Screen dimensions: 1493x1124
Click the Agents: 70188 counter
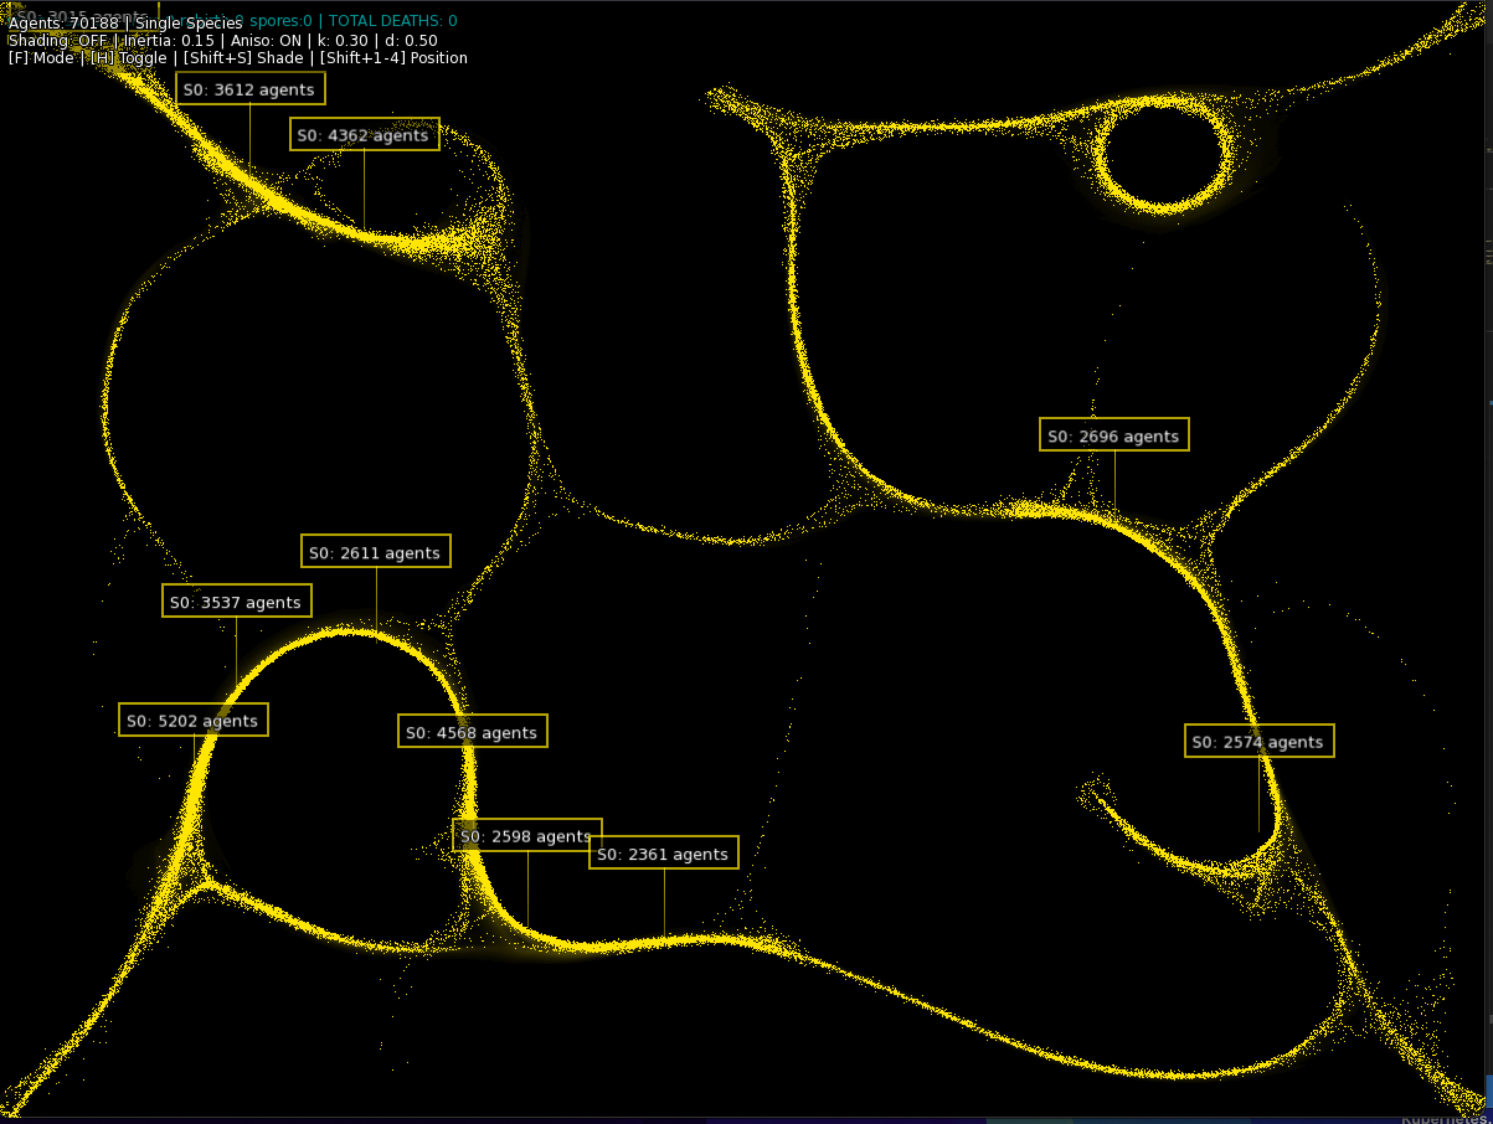pos(63,22)
